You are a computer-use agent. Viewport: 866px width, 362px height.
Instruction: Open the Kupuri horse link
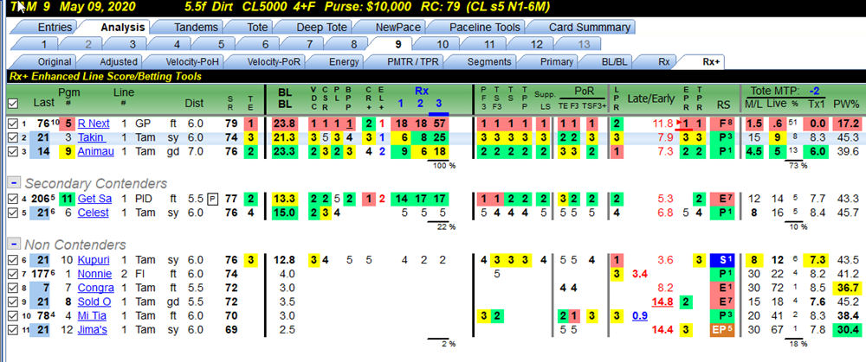coord(94,260)
